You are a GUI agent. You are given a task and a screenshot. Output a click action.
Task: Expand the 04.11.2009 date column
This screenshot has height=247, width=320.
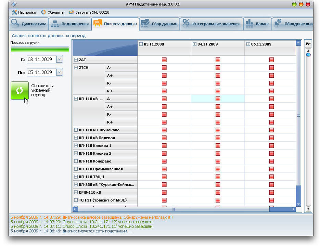coord(195,44)
